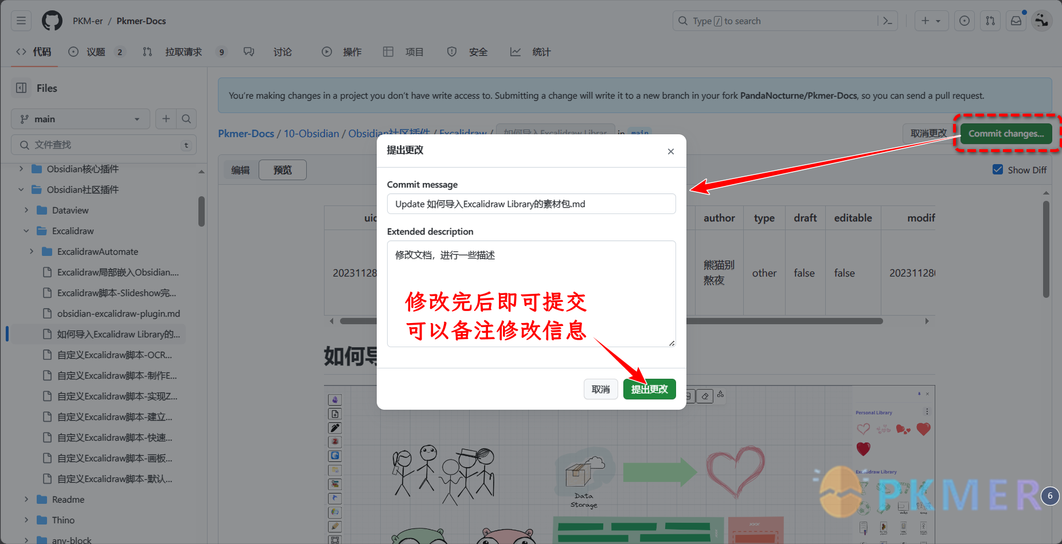This screenshot has width=1062, height=544.
Task: Click the 取消 button in dialog
Action: click(x=600, y=389)
